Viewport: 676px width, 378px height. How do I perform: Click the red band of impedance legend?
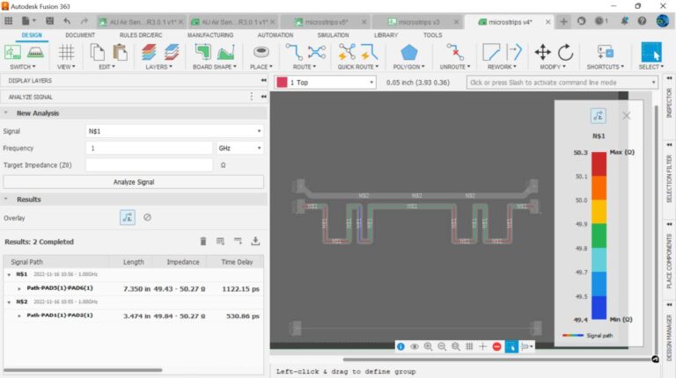coord(599,164)
